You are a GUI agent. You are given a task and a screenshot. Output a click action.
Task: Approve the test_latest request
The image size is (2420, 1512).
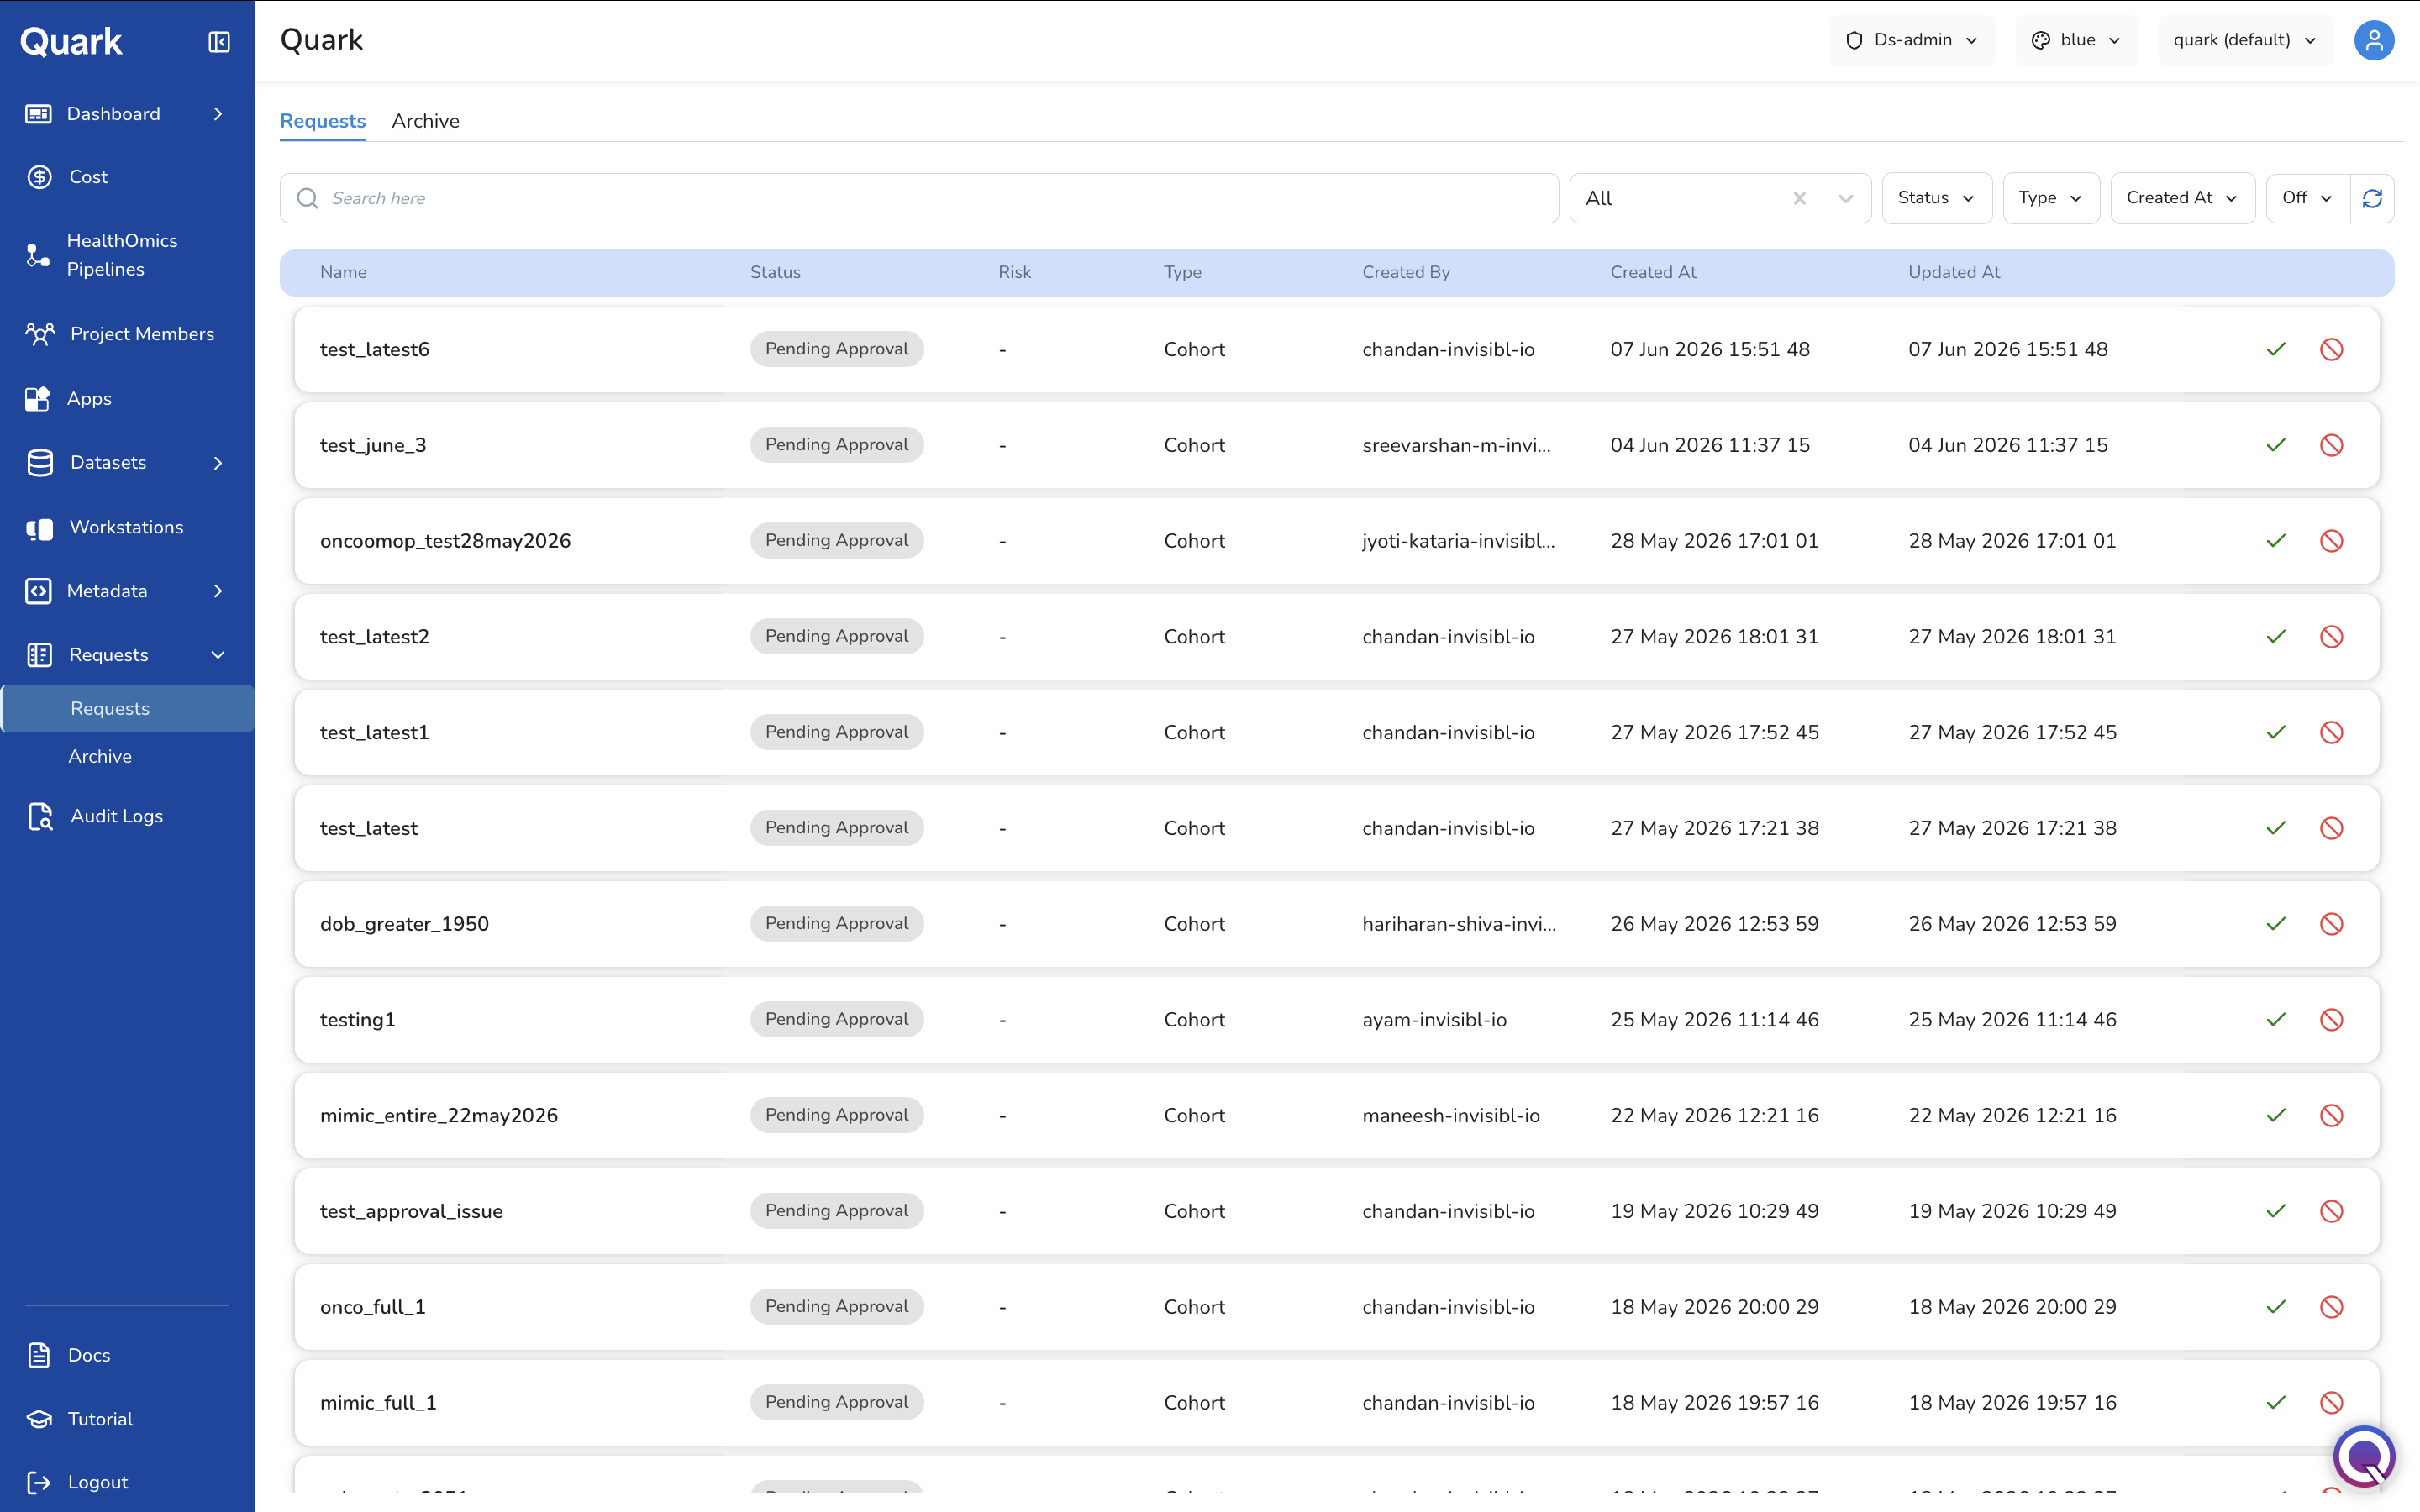click(2276, 828)
